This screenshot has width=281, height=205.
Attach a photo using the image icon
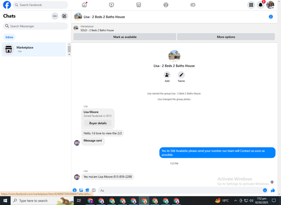coord(81,190)
